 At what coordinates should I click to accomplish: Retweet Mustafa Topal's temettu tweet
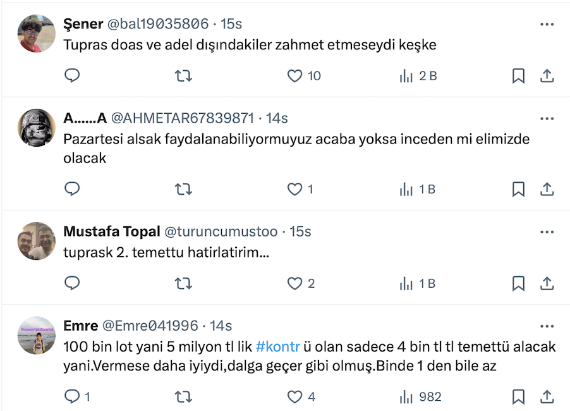183,283
